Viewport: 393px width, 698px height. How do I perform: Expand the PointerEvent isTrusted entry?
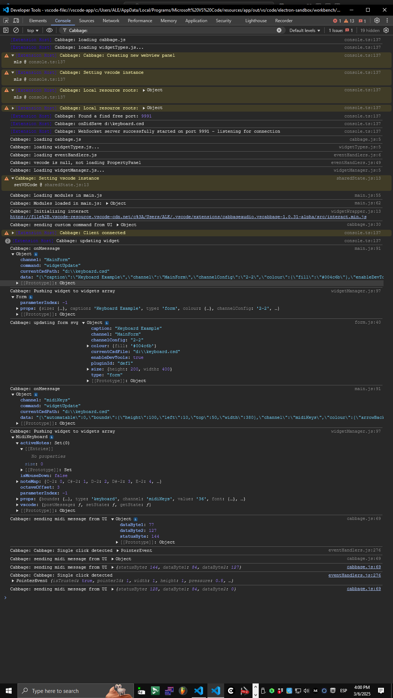click(13, 581)
